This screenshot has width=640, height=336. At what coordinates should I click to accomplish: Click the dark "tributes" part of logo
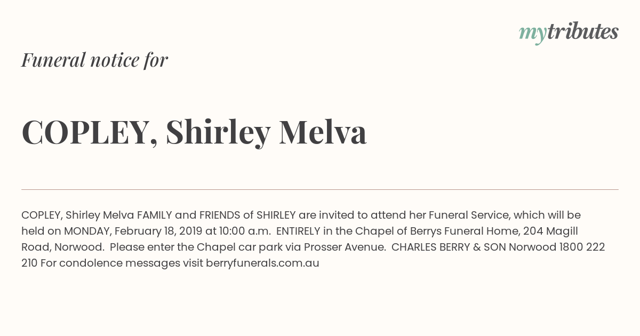[583, 32]
